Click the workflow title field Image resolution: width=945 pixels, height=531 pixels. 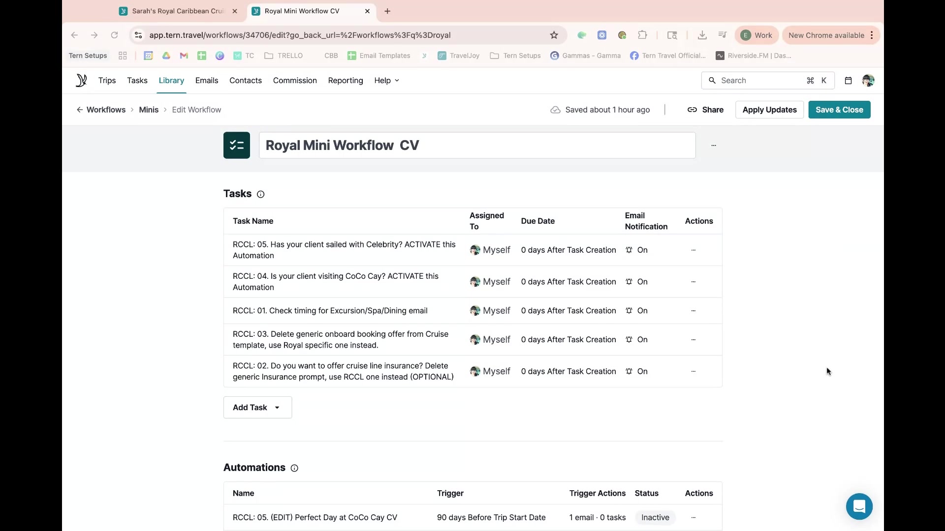pos(477,146)
